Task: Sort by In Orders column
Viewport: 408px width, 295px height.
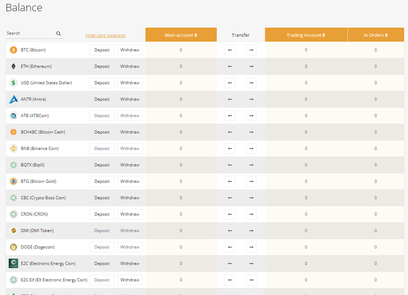Action: pyautogui.click(x=376, y=35)
